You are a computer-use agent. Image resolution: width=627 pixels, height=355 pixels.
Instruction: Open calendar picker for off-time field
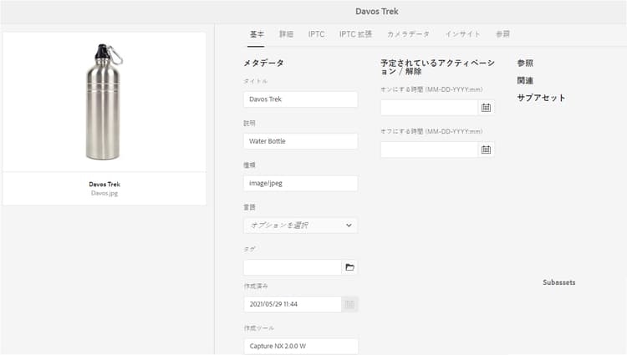click(x=486, y=150)
